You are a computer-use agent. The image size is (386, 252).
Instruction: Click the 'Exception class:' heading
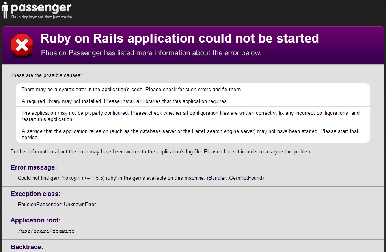[35, 194]
